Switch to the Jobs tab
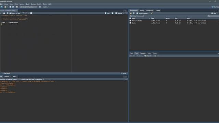219x123 pixels. coord(14,77)
